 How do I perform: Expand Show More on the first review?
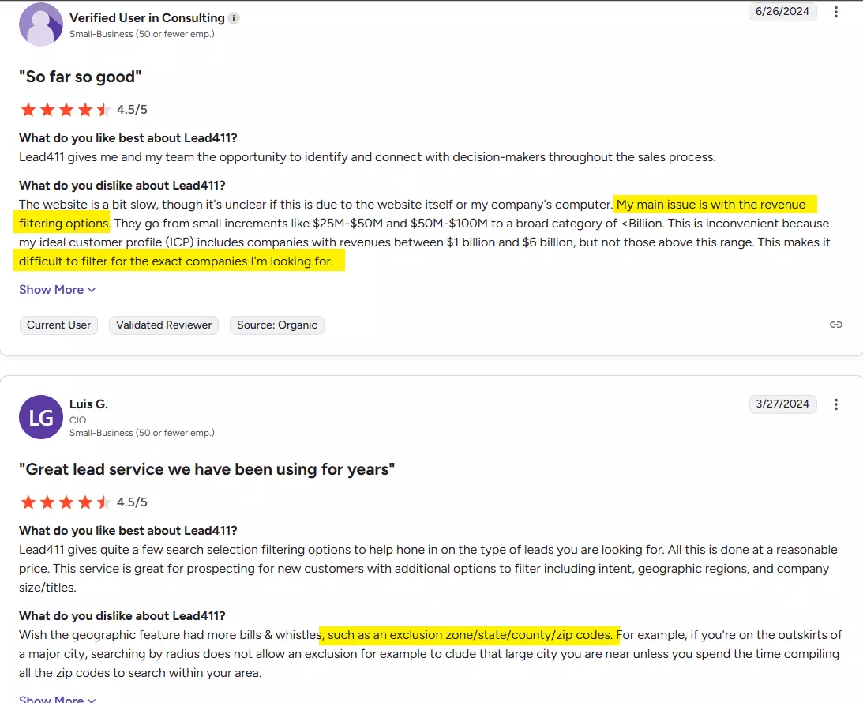[x=58, y=290]
